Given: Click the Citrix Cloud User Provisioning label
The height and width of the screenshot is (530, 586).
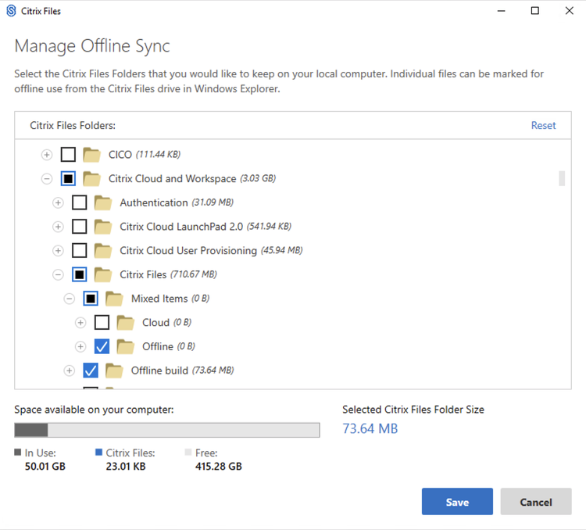Looking at the screenshot, I should (x=188, y=250).
